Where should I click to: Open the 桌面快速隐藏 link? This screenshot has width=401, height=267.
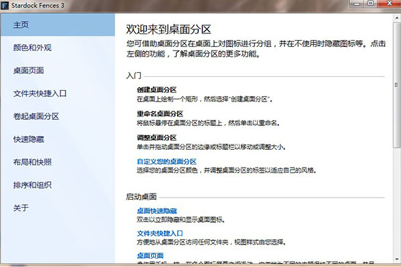[x=157, y=211]
